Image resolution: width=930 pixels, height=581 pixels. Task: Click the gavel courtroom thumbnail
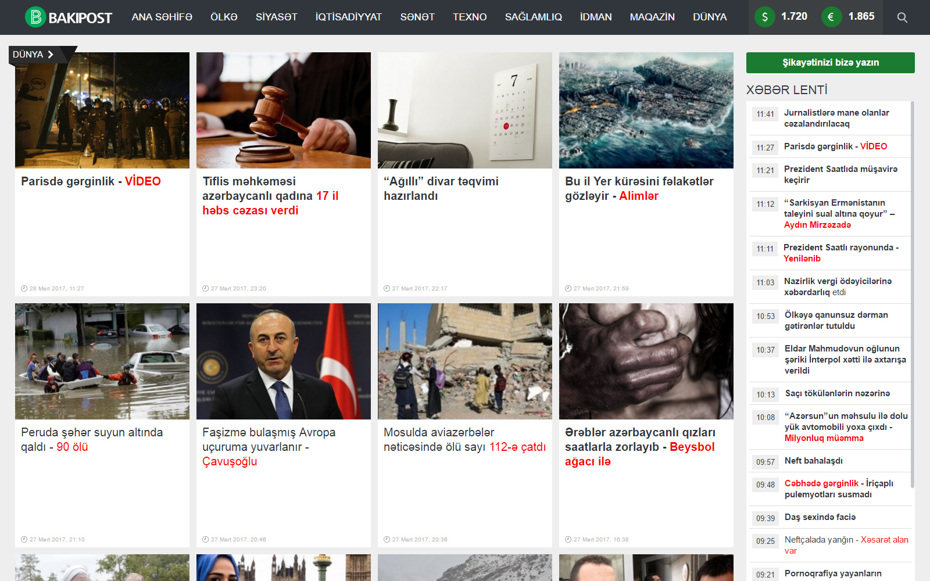tap(284, 110)
